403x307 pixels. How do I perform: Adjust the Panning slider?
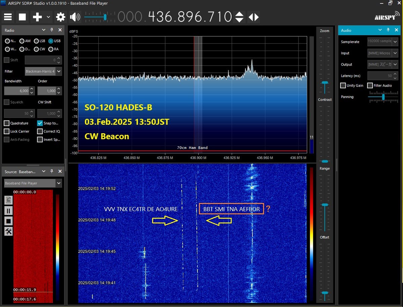383,97
